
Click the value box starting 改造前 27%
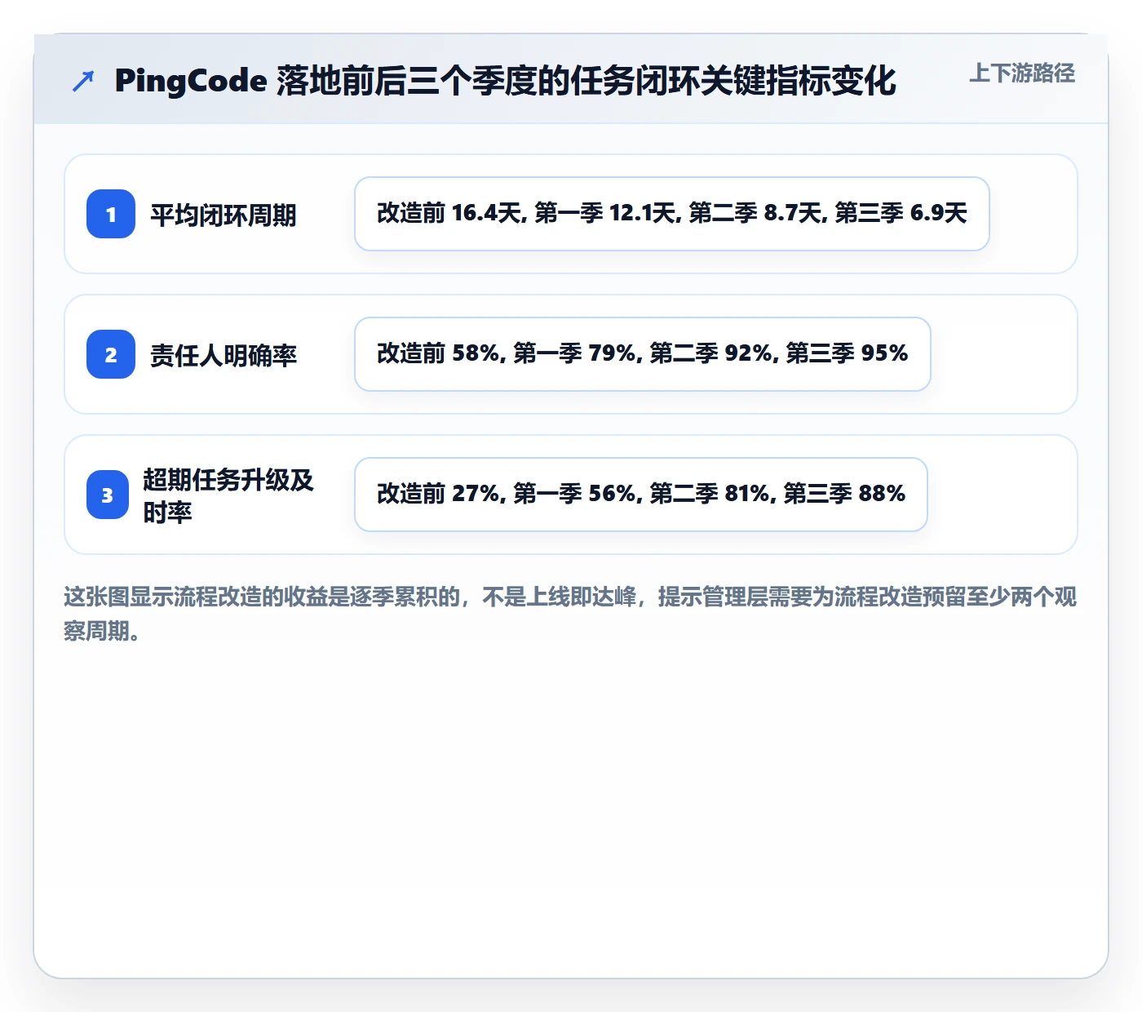point(641,495)
